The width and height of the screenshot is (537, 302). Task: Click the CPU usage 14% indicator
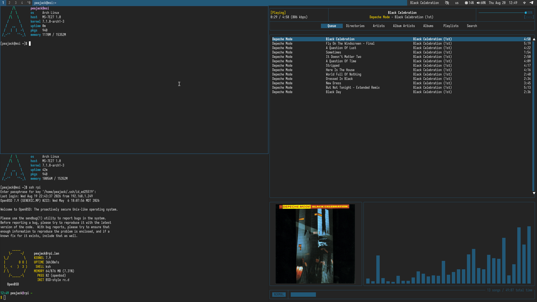469,3
